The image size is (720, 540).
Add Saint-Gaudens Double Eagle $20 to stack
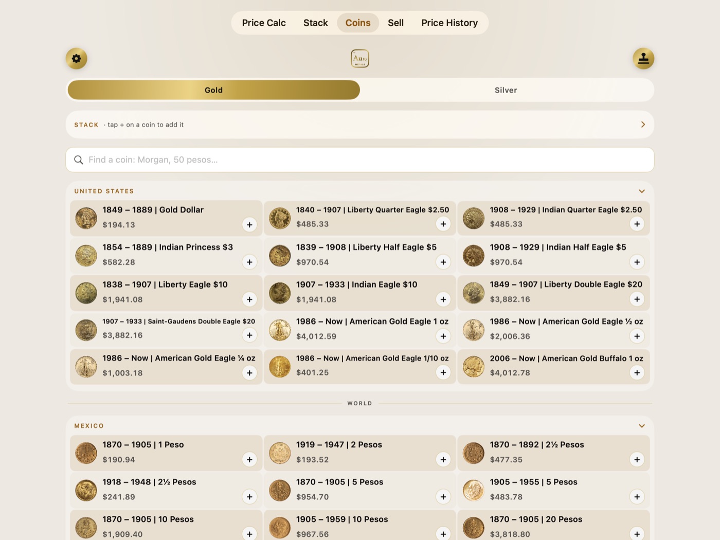tap(249, 335)
